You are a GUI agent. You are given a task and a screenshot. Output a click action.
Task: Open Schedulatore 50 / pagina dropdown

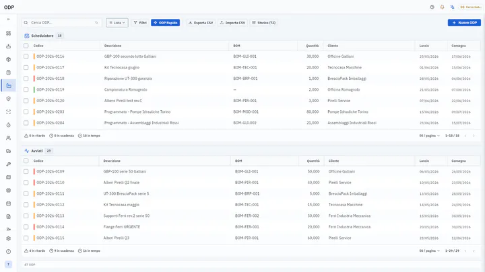point(429,136)
